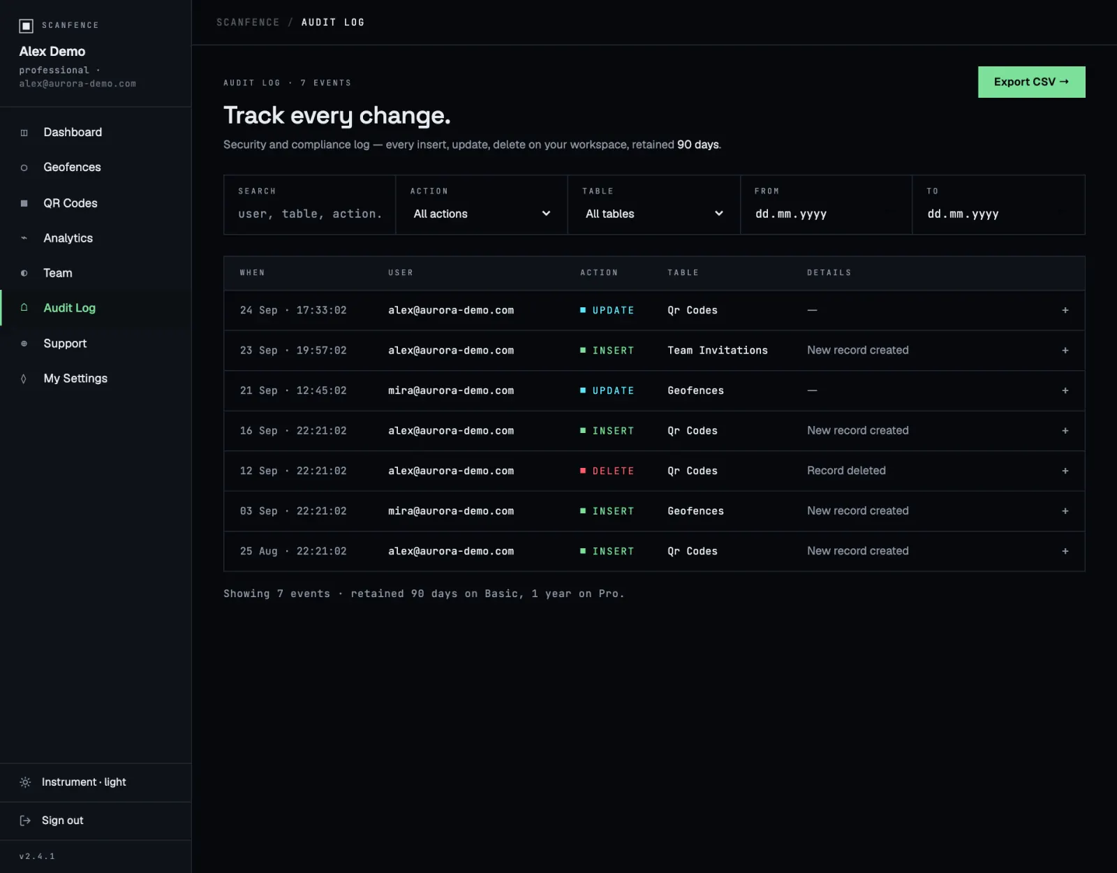Click the Record deleted details text
This screenshot has width=1117, height=873.
(846, 471)
